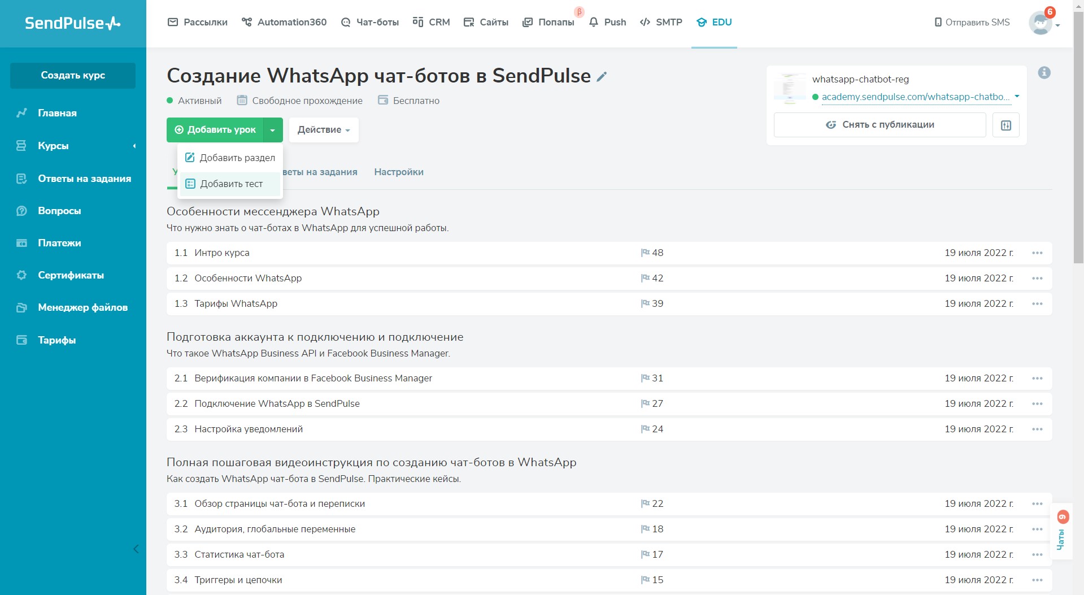
Task: Open the info icon near the course widget
Action: click(x=1044, y=72)
